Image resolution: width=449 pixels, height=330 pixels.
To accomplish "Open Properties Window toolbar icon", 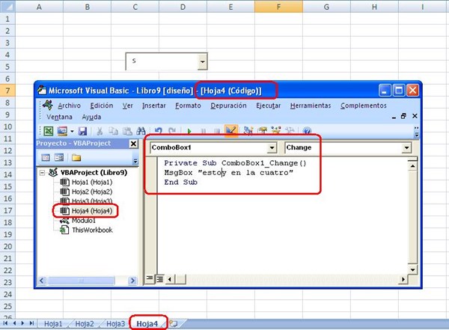I will click(262, 131).
